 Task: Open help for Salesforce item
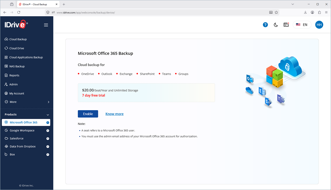coord(48,139)
